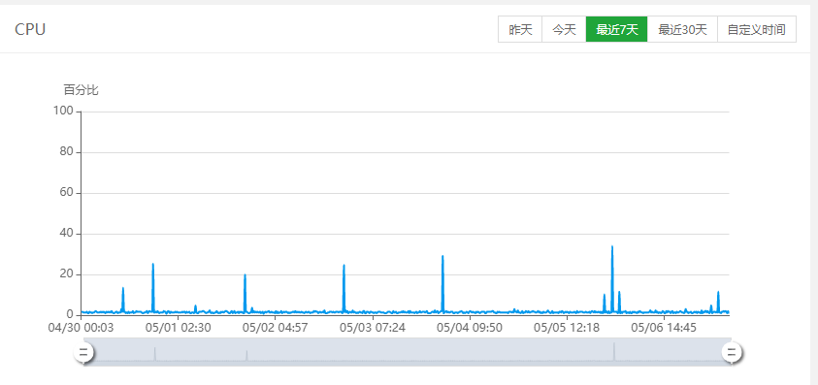Click the 60 y-axis value
The width and height of the screenshot is (818, 385).
(x=66, y=193)
